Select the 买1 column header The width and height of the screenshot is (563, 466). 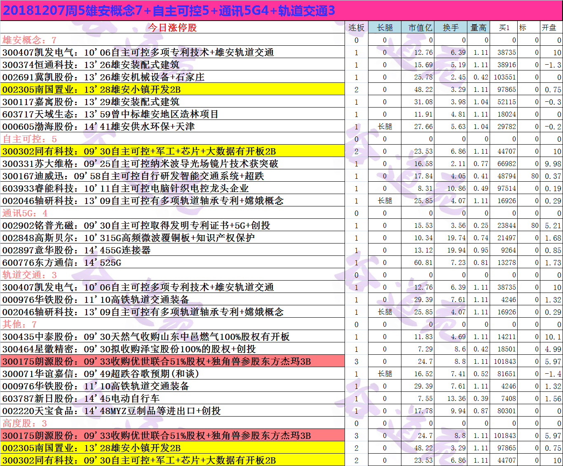tap(504, 28)
